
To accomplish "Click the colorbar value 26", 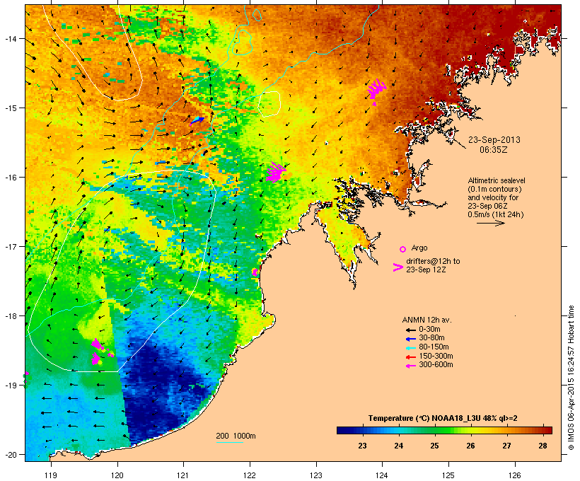I will (x=470, y=446).
